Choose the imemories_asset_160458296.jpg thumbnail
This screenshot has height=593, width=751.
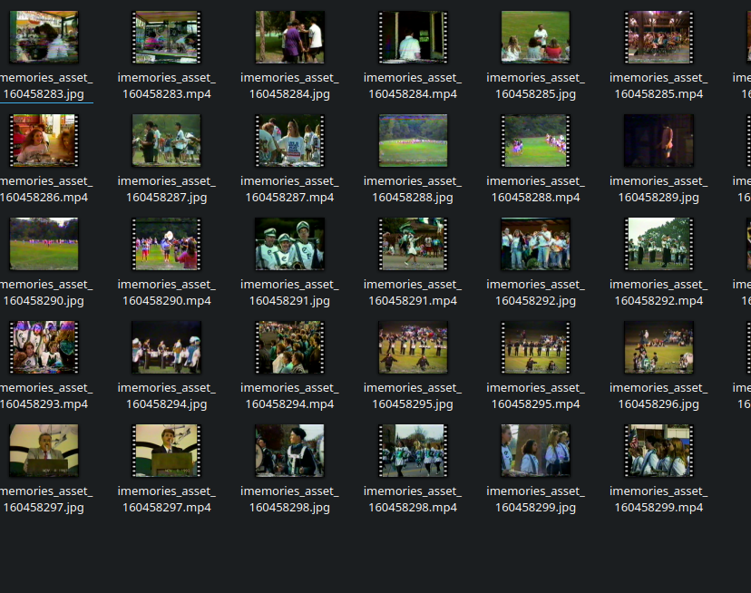(658, 347)
